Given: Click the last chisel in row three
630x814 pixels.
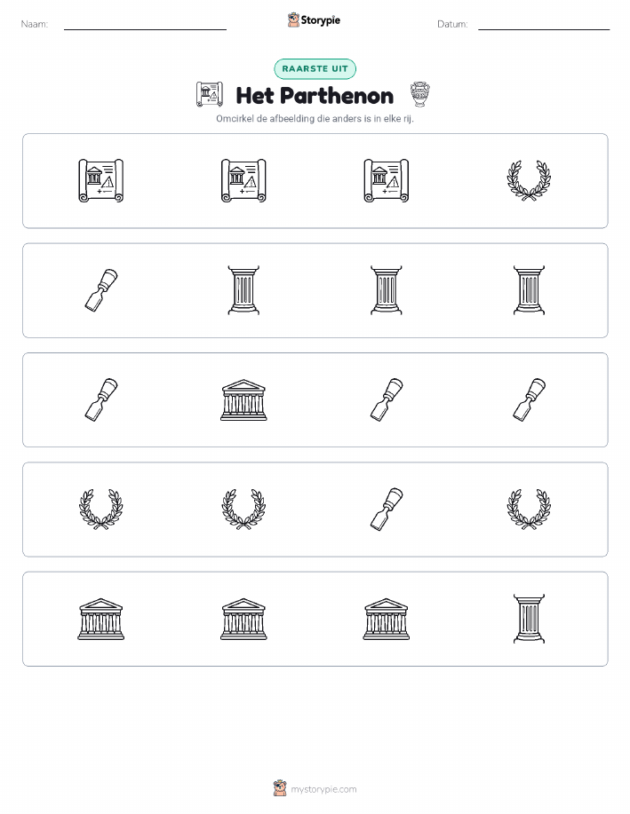Looking at the screenshot, I should click(529, 399).
